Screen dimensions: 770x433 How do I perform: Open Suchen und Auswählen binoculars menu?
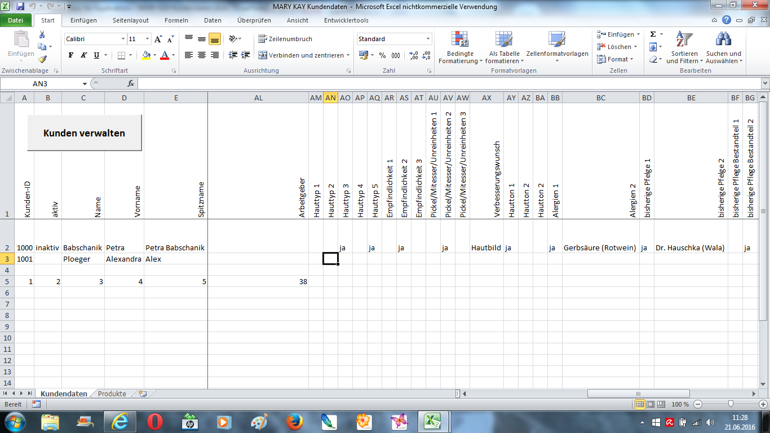point(724,47)
